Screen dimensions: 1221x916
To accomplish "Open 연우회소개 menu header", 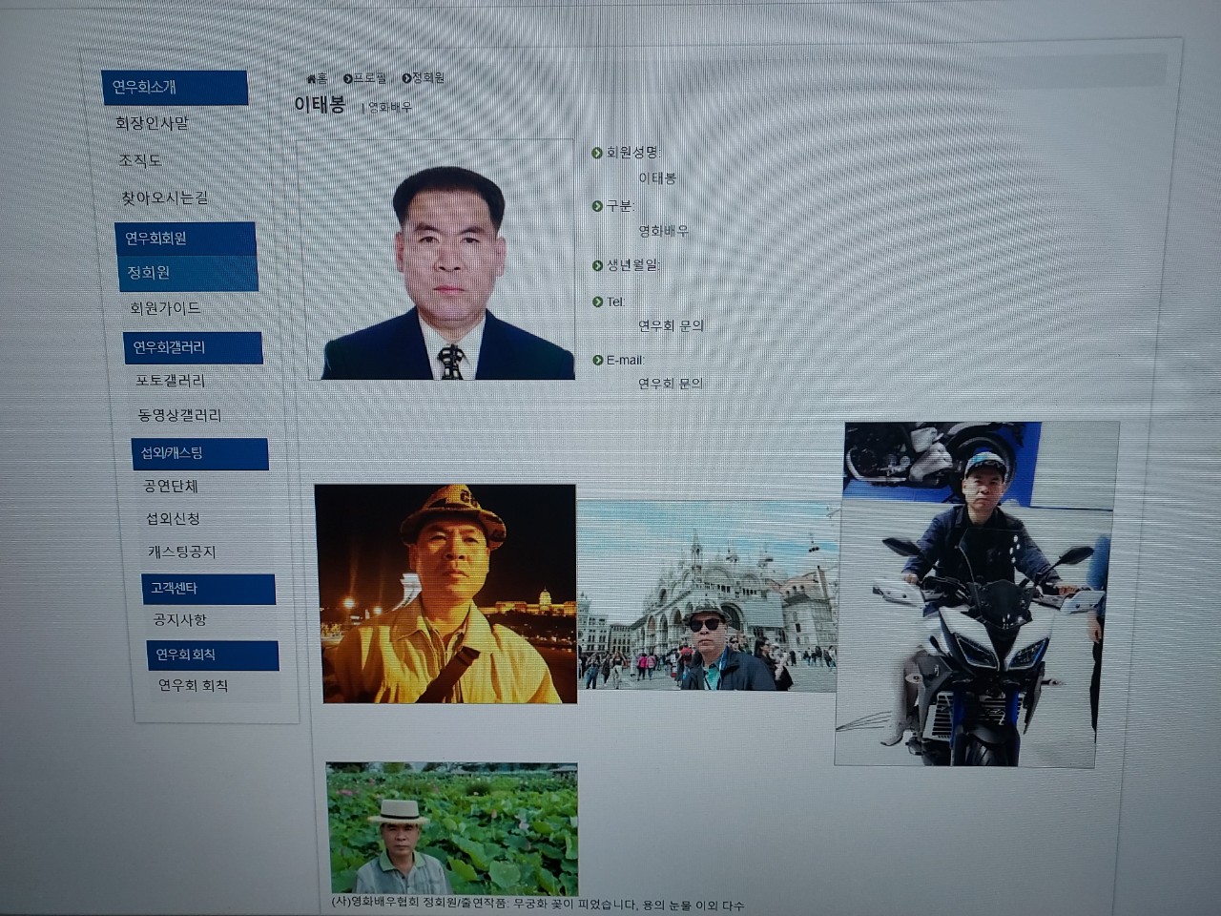I will [x=175, y=88].
